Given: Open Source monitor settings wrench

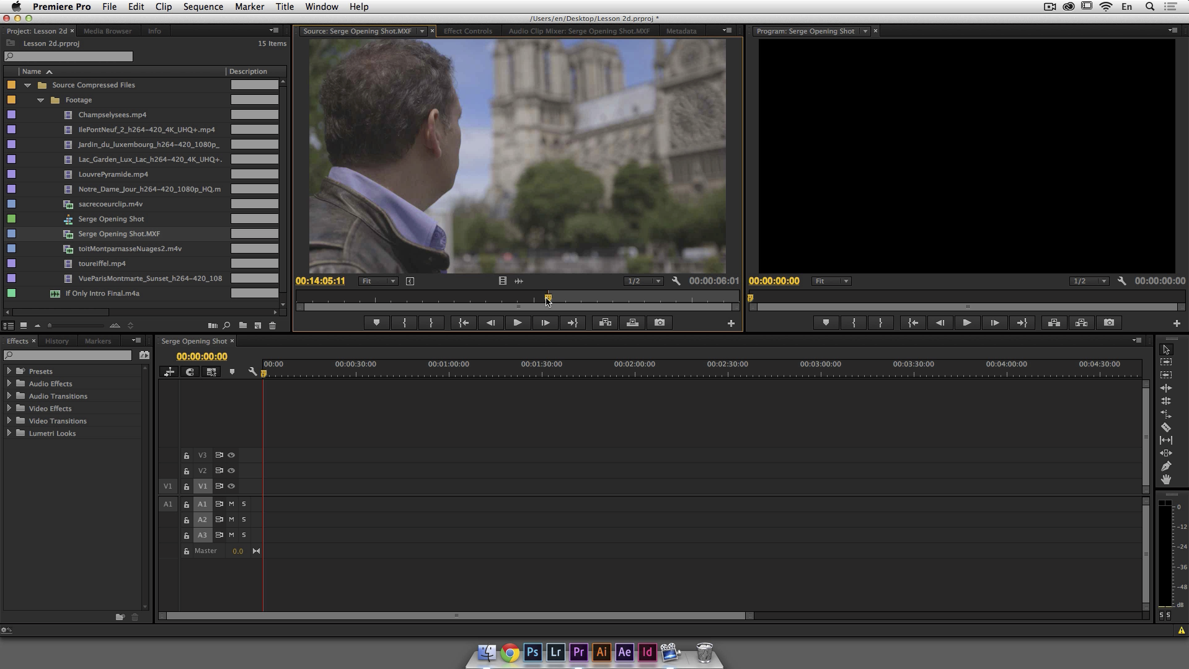Looking at the screenshot, I should 676,281.
